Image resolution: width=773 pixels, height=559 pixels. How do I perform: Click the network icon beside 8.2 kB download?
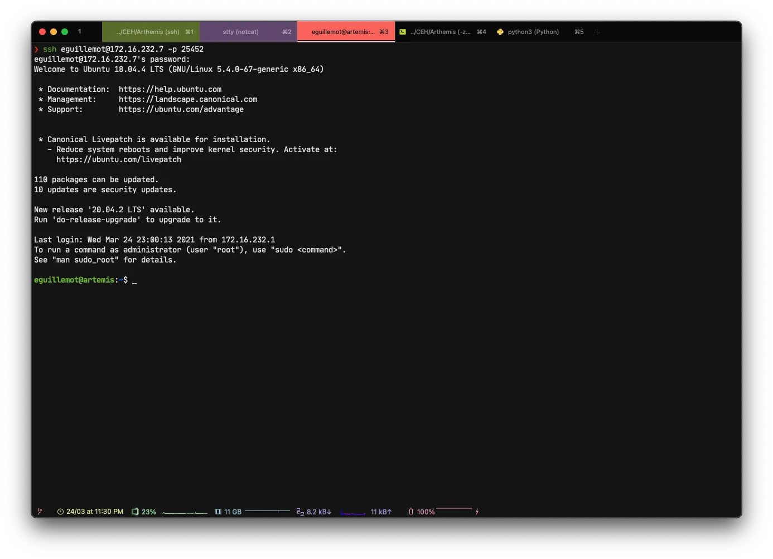(300, 512)
